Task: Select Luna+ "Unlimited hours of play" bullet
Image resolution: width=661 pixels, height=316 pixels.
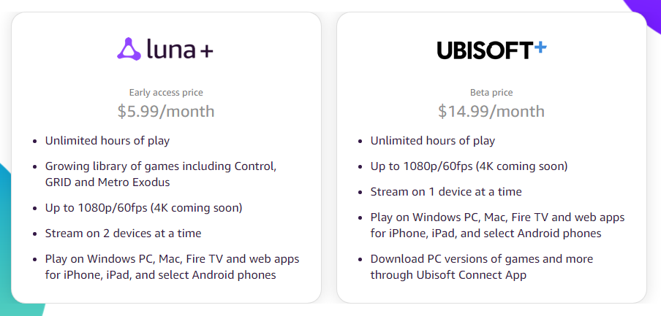Action: coord(107,141)
